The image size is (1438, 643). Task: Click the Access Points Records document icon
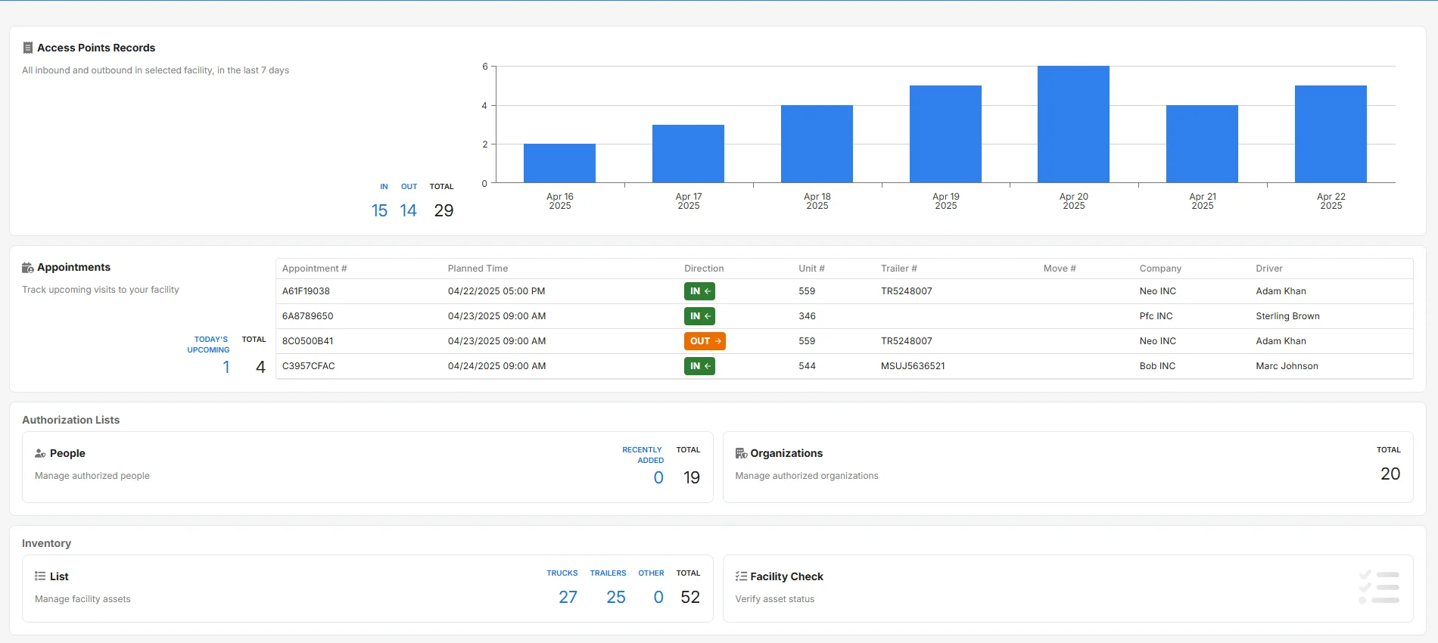tap(28, 48)
